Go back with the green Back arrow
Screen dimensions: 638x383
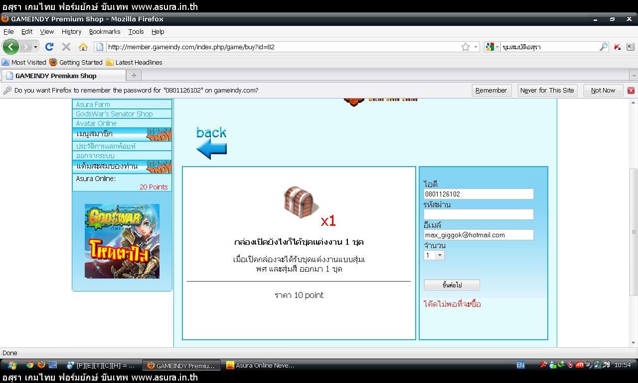click(10, 47)
